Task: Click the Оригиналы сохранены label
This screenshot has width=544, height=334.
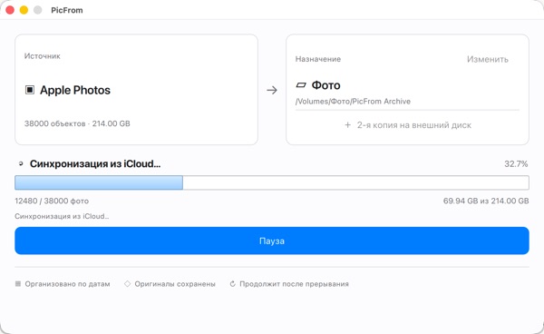Action: pos(175,284)
